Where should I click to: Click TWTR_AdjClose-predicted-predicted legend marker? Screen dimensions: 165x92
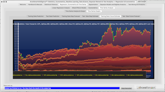[x=75, y=75]
